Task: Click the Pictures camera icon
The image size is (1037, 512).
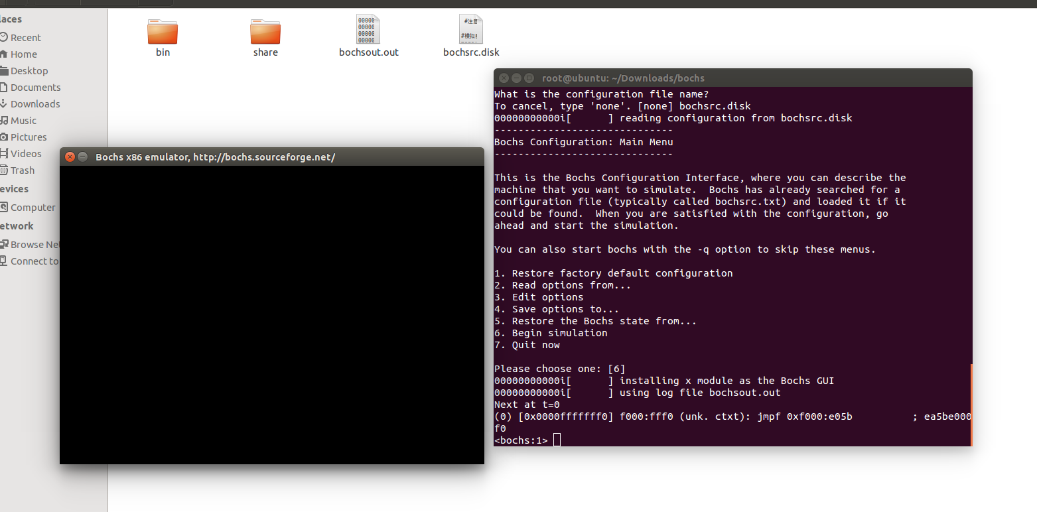Action: [x=3, y=137]
